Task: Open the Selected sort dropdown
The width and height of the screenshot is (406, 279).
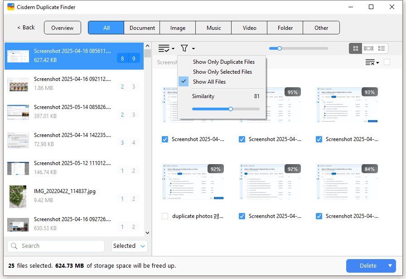Action: [130, 246]
